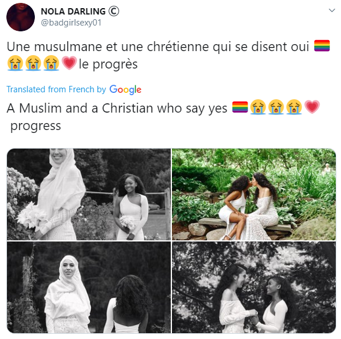Viewport: 341px width, 339px height.
Task: Click the red heart emoji in translation
Action: [312, 107]
